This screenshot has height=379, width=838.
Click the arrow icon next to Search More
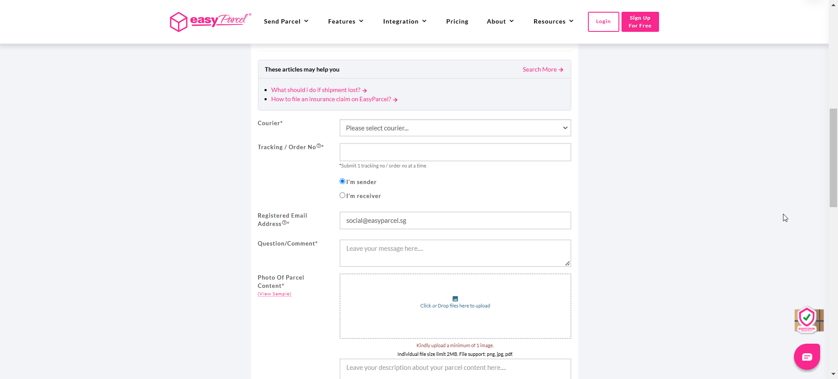point(561,69)
